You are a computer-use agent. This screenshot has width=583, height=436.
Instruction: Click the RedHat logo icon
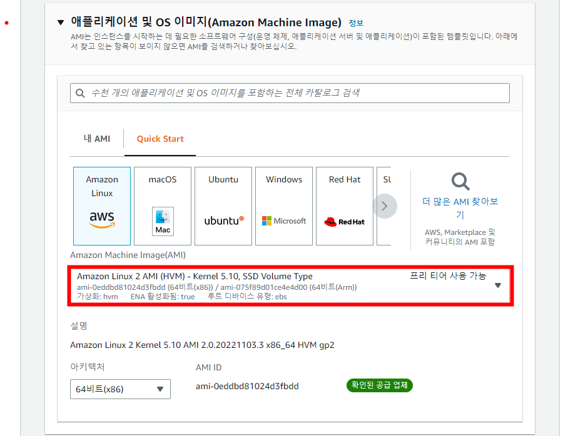[344, 222]
